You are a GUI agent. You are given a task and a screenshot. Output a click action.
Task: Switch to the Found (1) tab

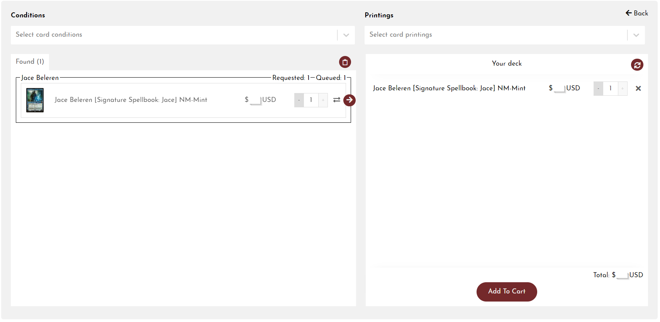(x=30, y=62)
